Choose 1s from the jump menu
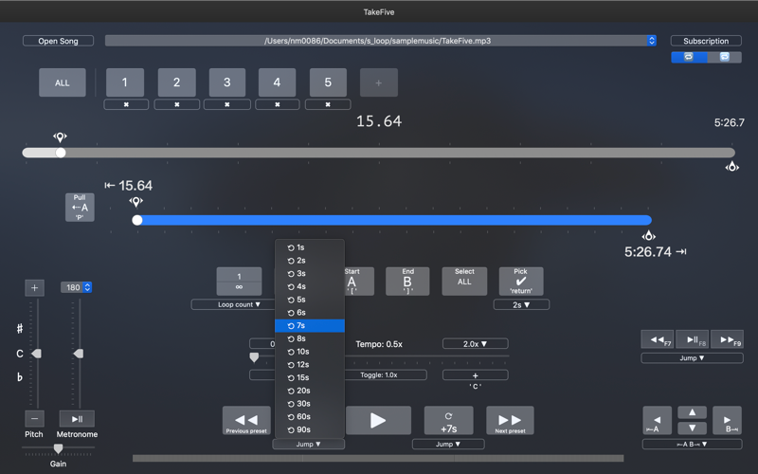The width and height of the screenshot is (758, 474). pos(310,247)
